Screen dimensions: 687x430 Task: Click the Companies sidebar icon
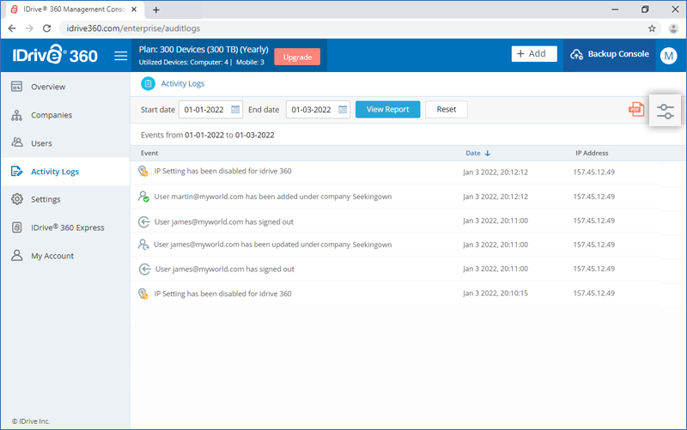[16, 115]
